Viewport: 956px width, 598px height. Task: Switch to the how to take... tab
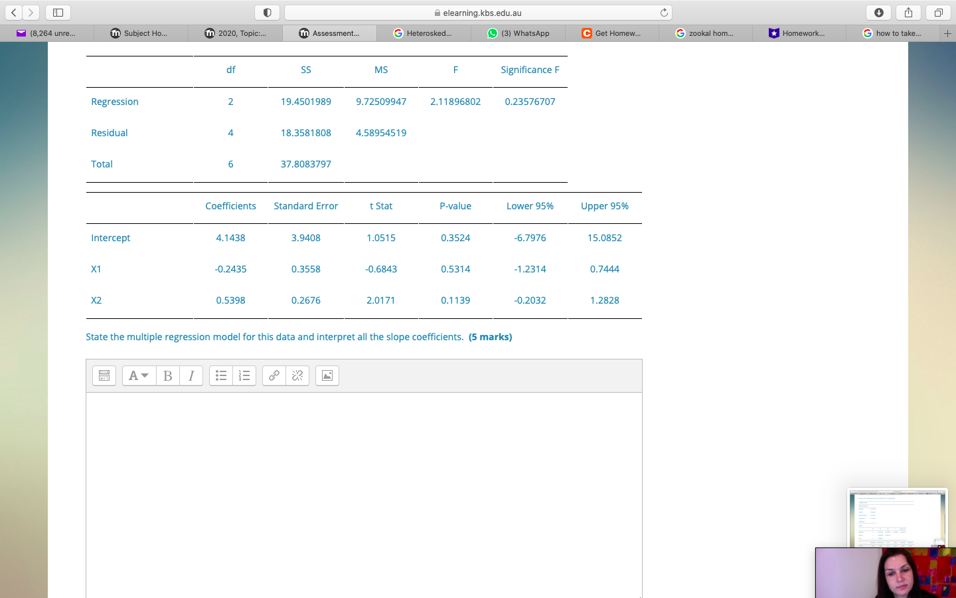pyautogui.click(x=893, y=33)
